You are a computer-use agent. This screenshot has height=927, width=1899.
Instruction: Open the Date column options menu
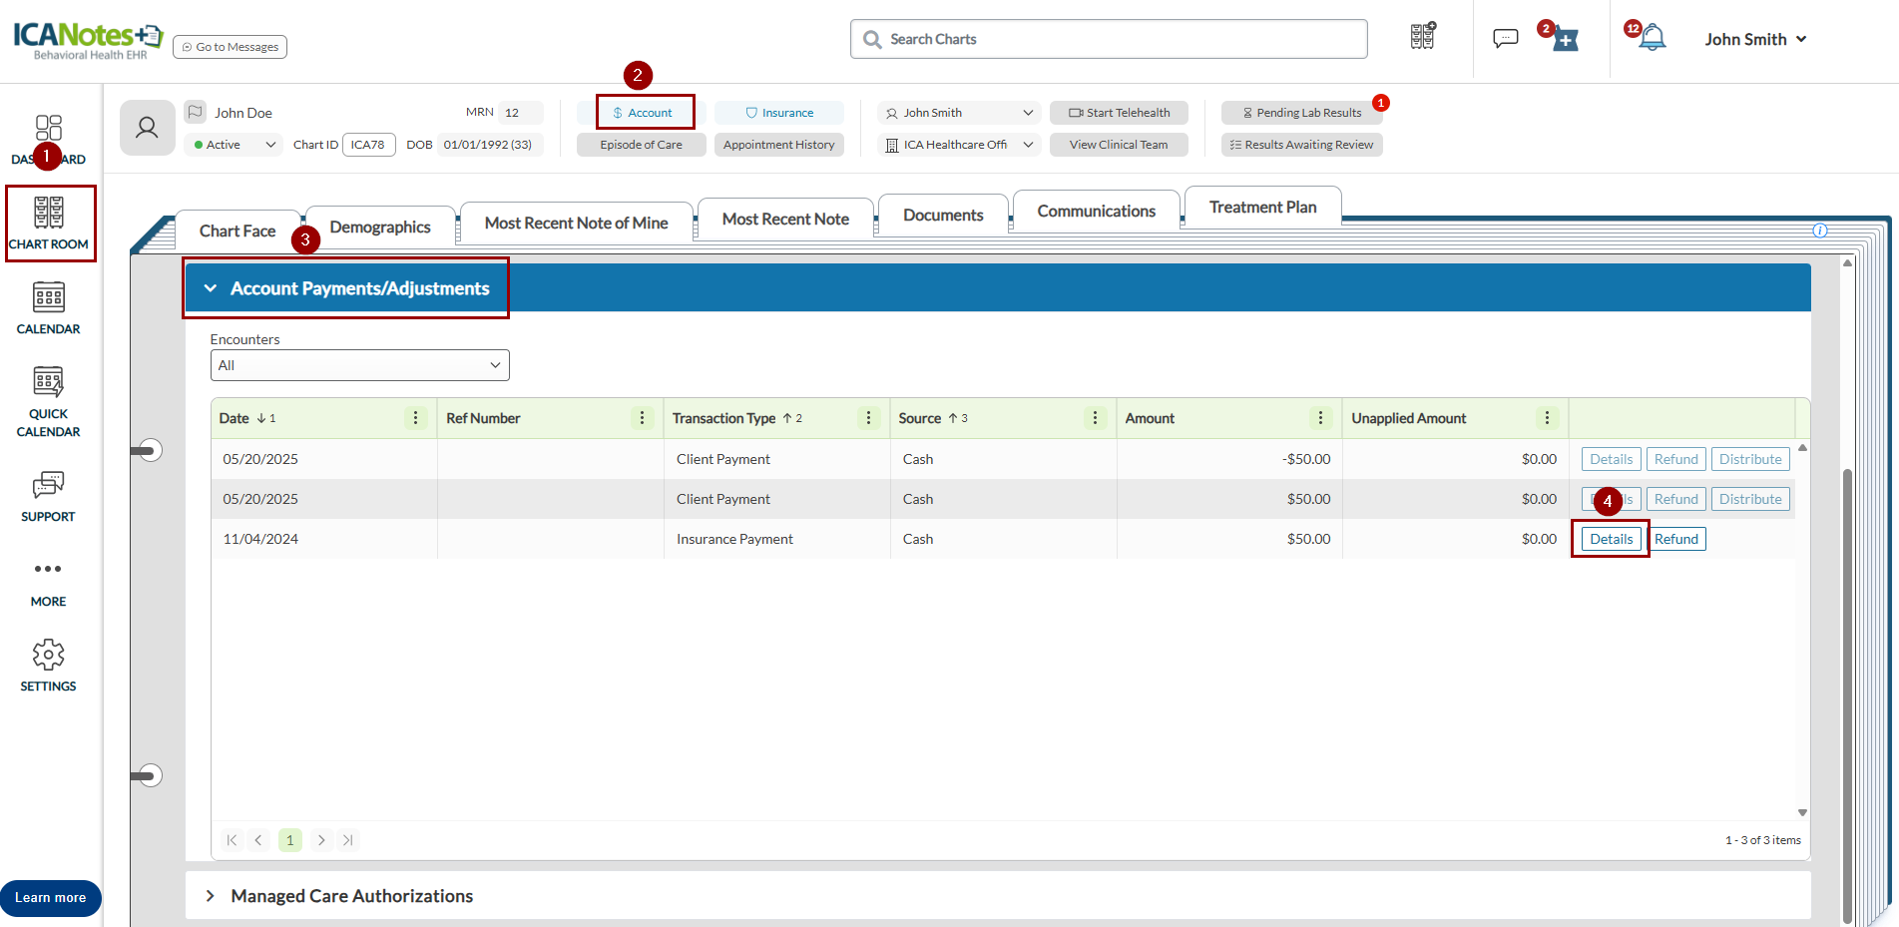416,418
